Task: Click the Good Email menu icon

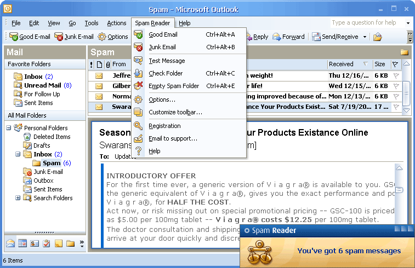Action: pyautogui.click(x=138, y=34)
